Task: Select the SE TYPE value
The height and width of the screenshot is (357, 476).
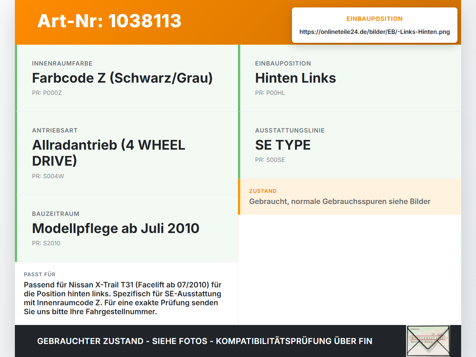Action: coord(283,145)
